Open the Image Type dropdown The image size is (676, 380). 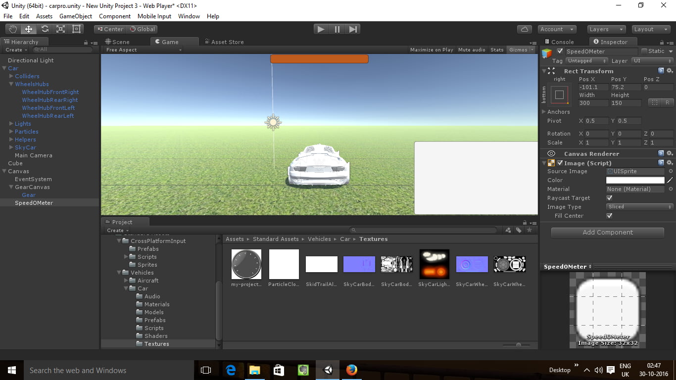point(639,206)
